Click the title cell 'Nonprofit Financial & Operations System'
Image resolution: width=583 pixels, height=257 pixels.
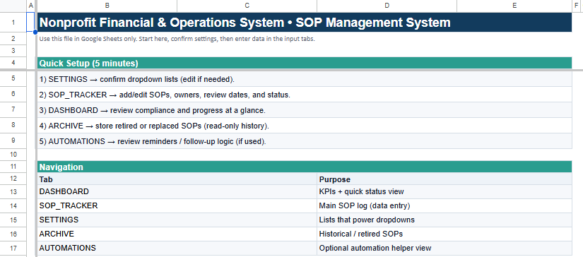click(305, 23)
